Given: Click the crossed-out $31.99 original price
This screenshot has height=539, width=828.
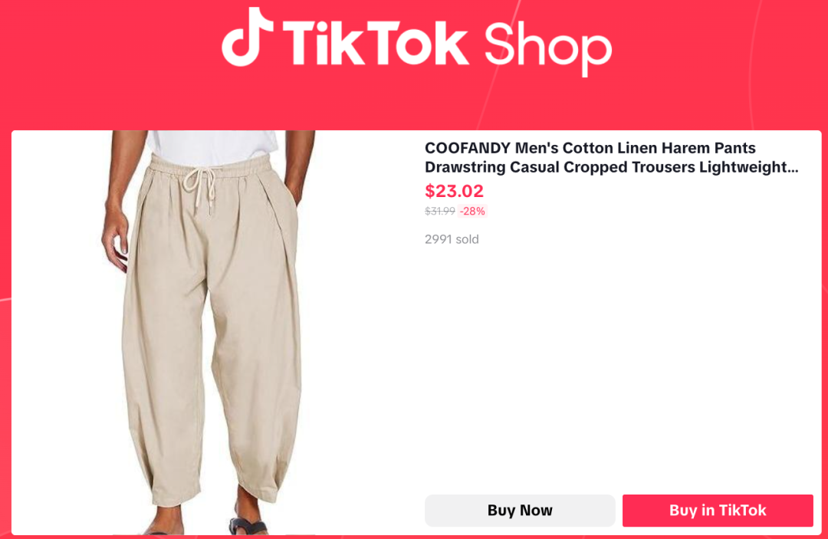Looking at the screenshot, I should (440, 211).
